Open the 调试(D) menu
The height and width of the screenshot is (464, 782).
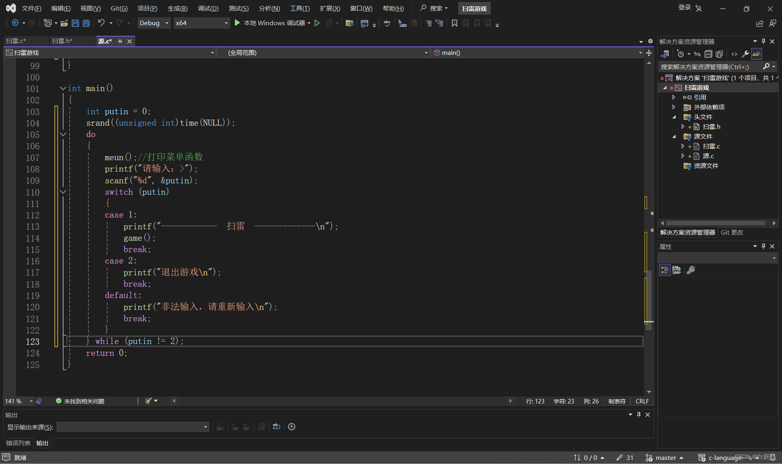(208, 9)
